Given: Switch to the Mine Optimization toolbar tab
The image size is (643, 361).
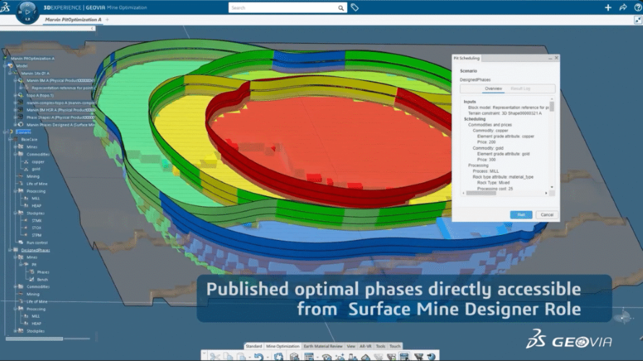Looking at the screenshot, I should coord(283,347).
